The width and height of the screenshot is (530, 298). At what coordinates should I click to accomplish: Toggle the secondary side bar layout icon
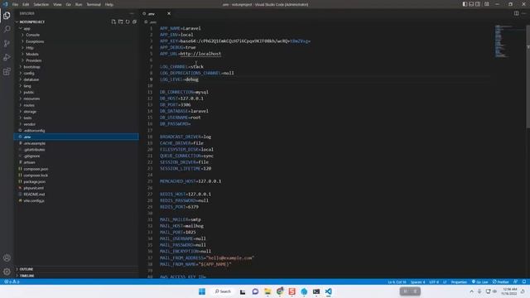pyautogui.click(x=478, y=4)
